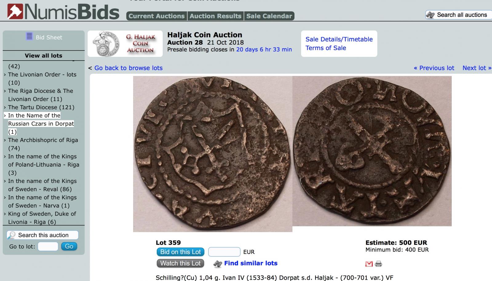Viewport: 492px width, 281px height.
Task: Expand The Archbishopric of Riga (74) category
Action: tap(43, 144)
